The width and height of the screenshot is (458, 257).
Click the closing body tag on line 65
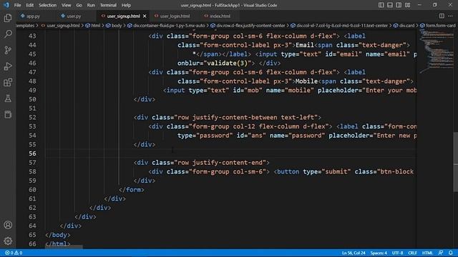click(x=58, y=235)
